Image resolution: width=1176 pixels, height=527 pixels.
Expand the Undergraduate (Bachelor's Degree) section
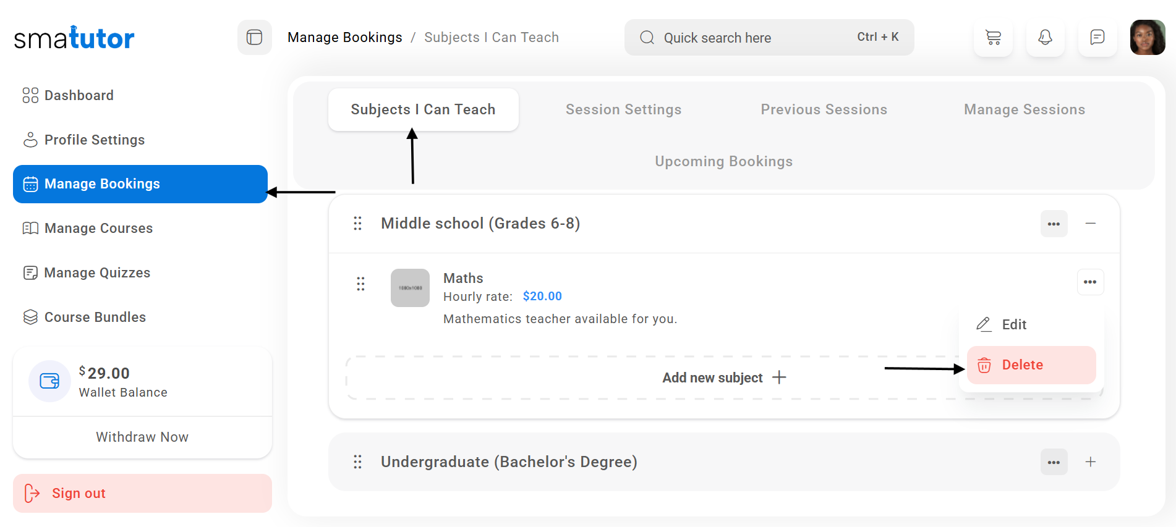click(x=1090, y=462)
